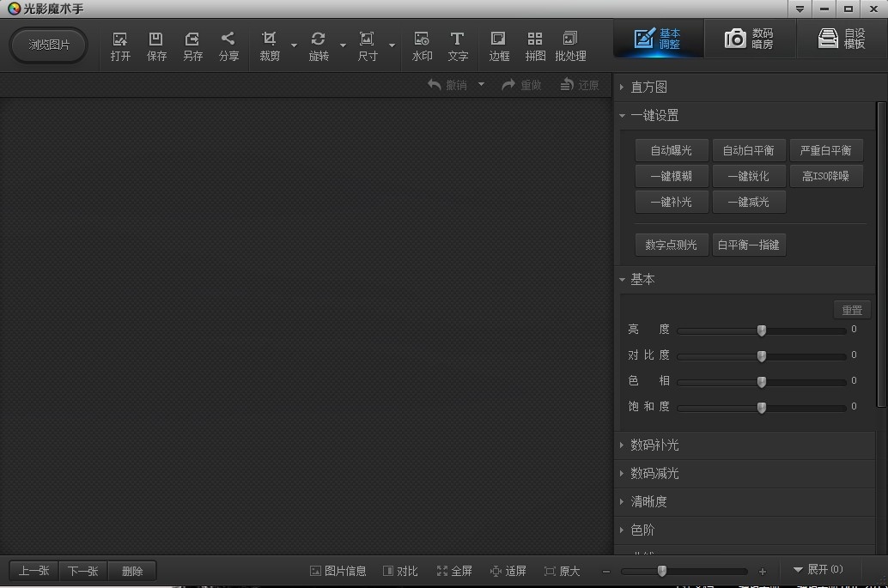This screenshot has height=588, width=888.
Task: Switch to the 自设模板 tab
Action: point(842,39)
